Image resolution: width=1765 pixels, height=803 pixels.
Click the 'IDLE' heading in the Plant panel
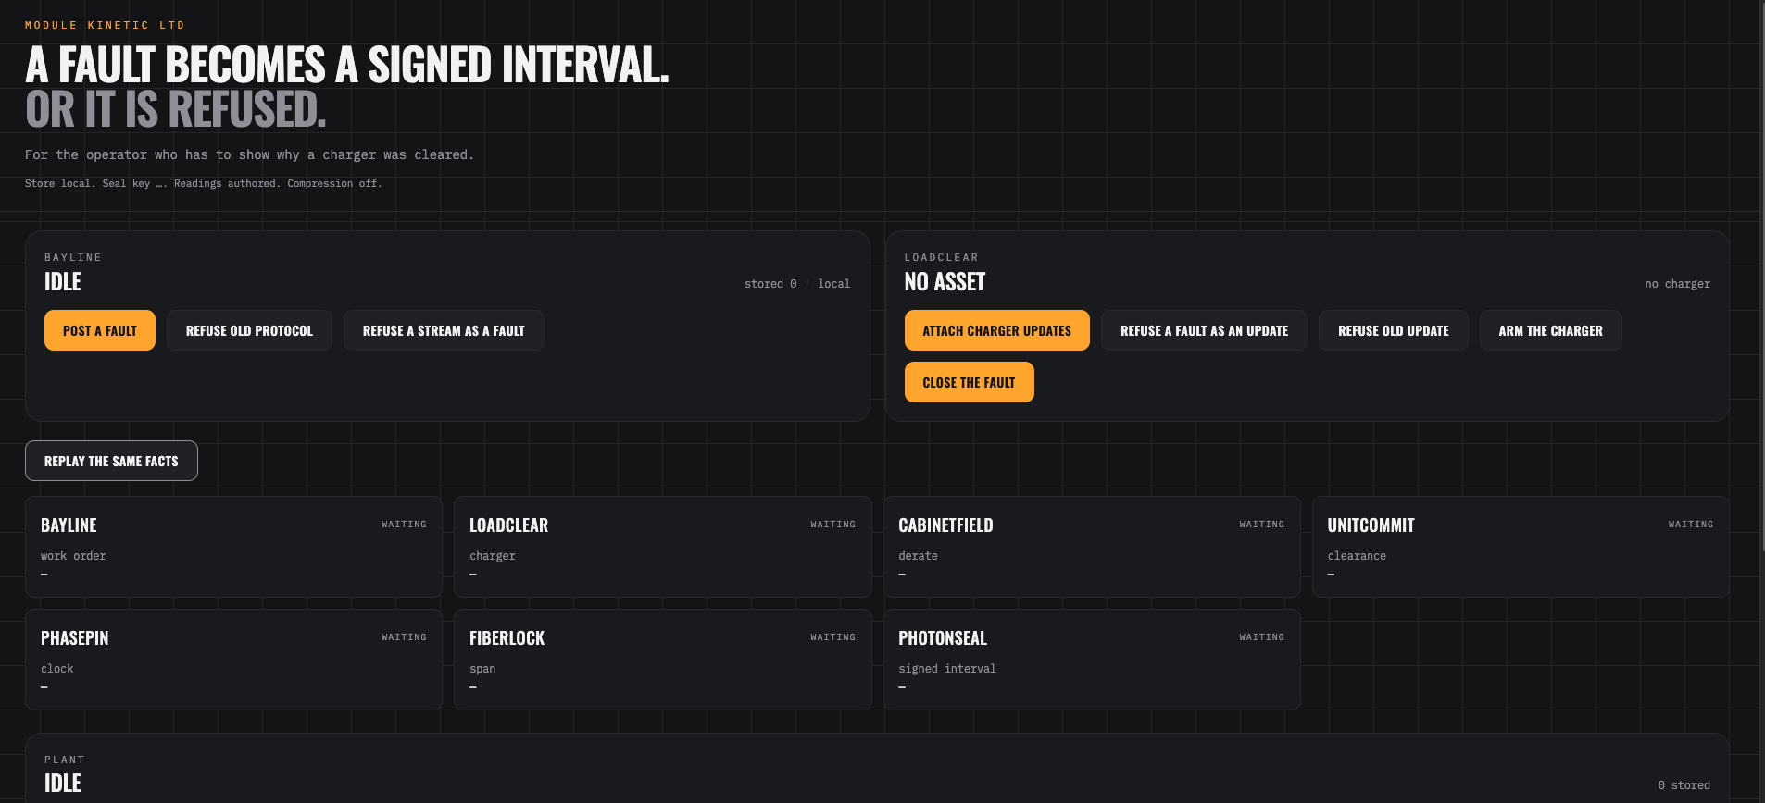pos(63,784)
